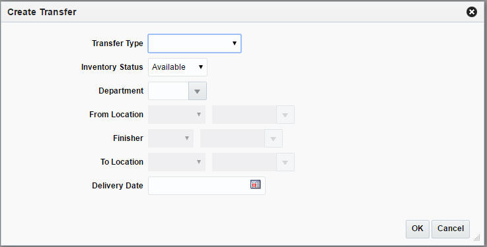Open the Delivery Date calendar picker
Image resolution: width=487 pixels, height=247 pixels.
point(255,184)
